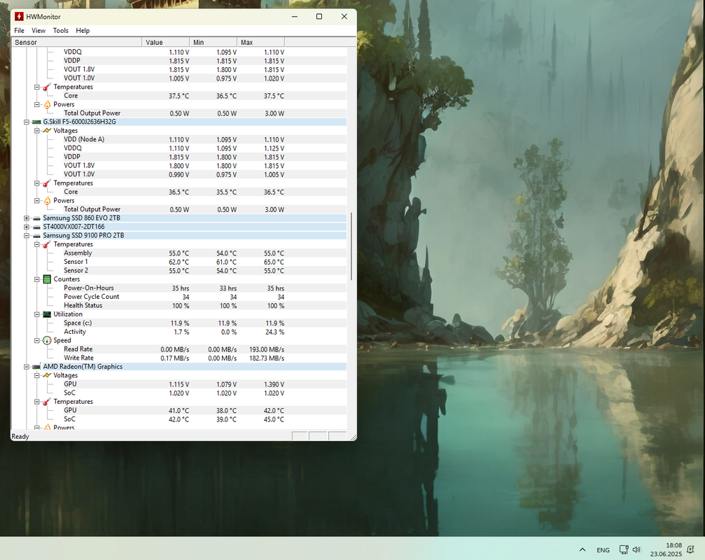Collapse the Utilization section expander
This screenshot has width=705, height=560.
tap(37, 314)
